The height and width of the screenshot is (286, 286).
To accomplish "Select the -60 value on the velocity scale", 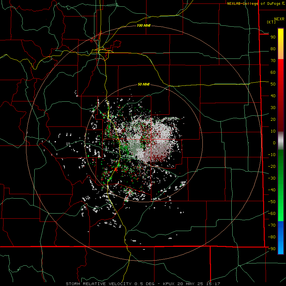I will 272,214.
